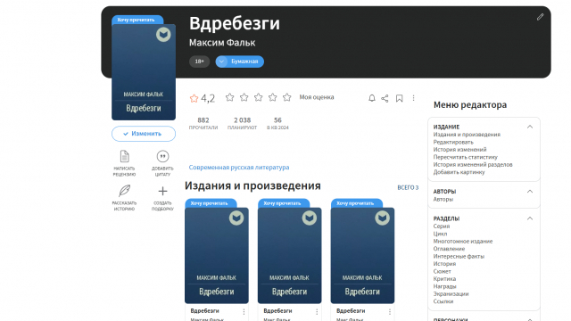Click the 882 прочитали counter

coord(203,123)
